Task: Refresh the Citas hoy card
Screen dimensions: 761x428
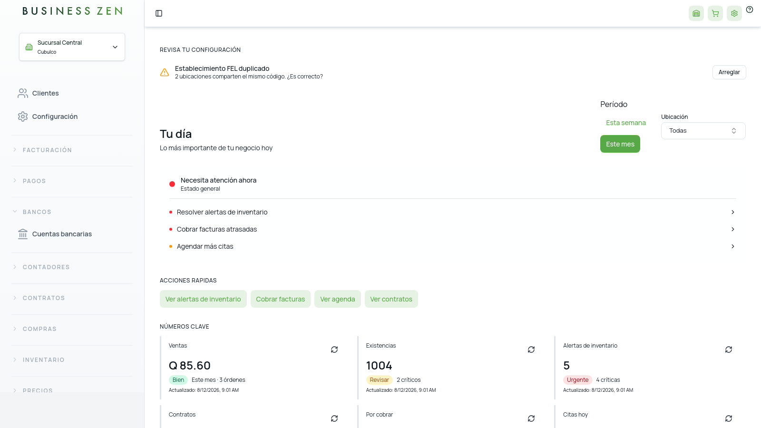Action: coord(729,418)
